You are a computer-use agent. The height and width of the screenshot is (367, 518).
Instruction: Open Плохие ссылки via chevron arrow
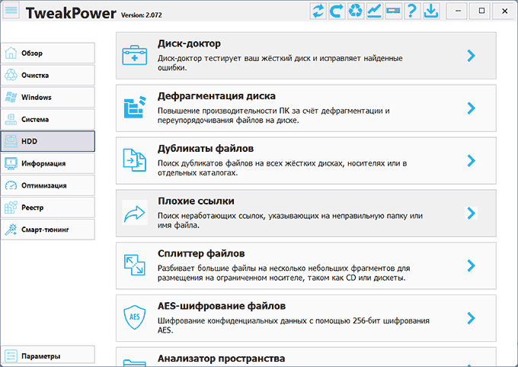471,213
